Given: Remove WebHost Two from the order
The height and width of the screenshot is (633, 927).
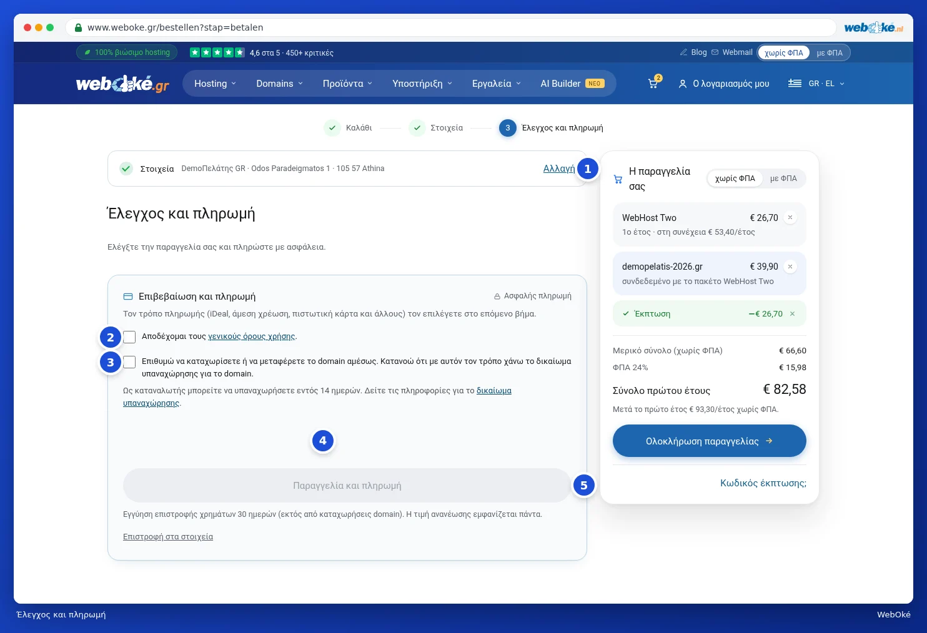Looking at the screenshot, I should [790, 218].
